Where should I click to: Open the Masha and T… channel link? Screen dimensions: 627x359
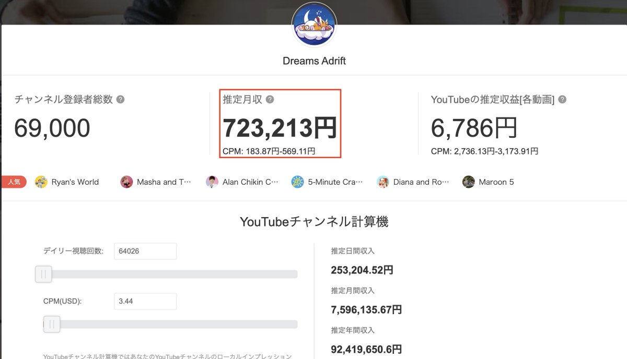click(x=164, y=182)
